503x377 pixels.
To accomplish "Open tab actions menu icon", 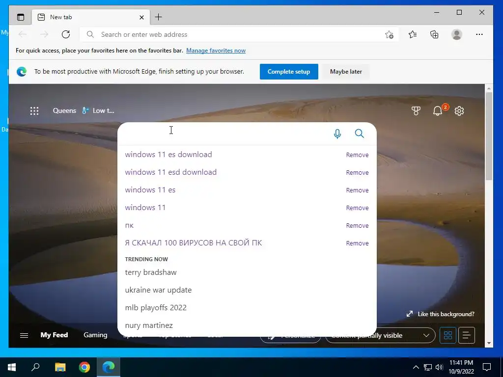I will (21, 17).
